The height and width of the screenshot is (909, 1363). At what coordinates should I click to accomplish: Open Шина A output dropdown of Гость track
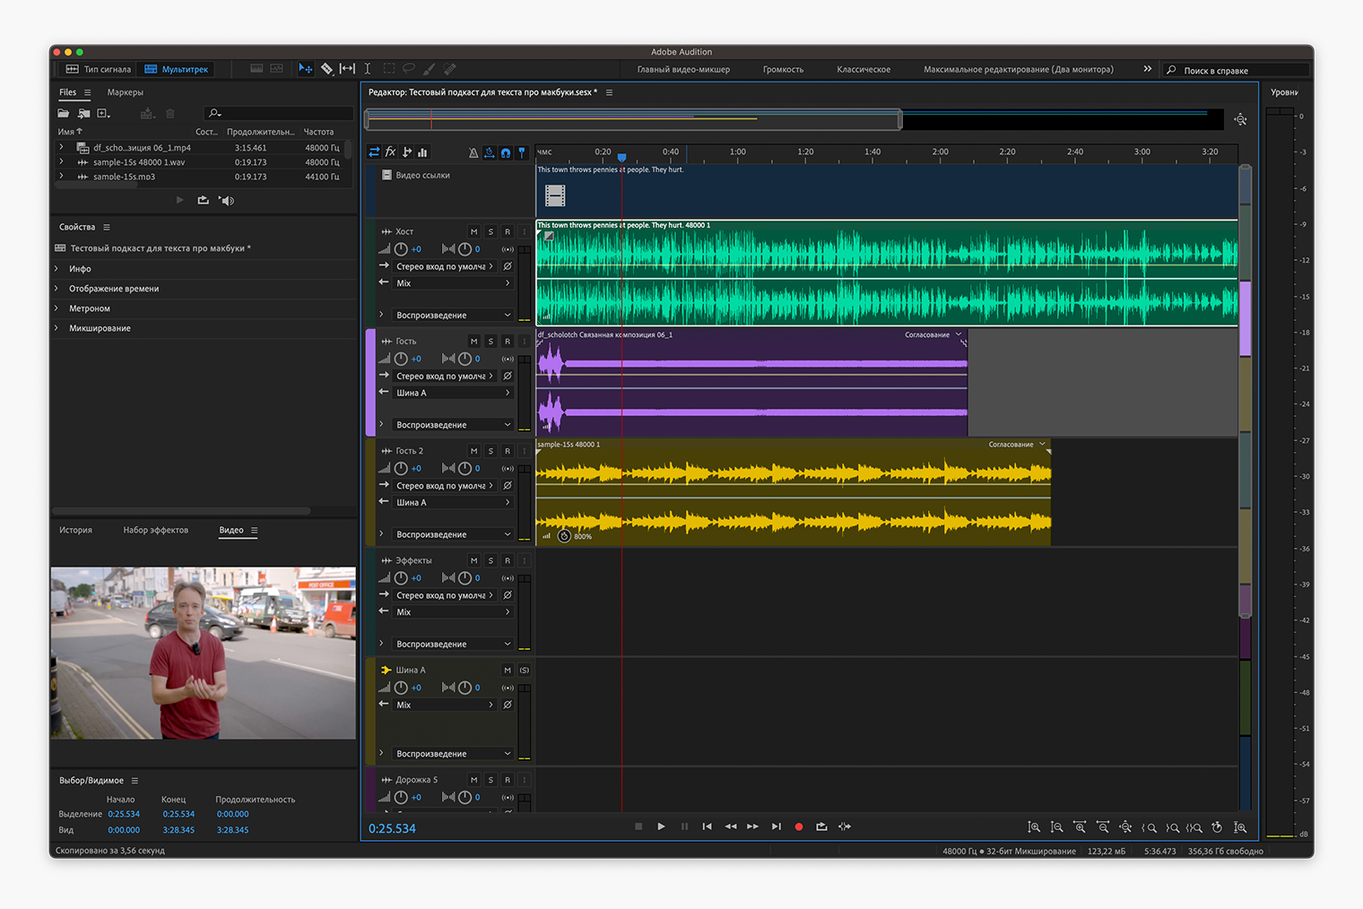coord(453,393)
